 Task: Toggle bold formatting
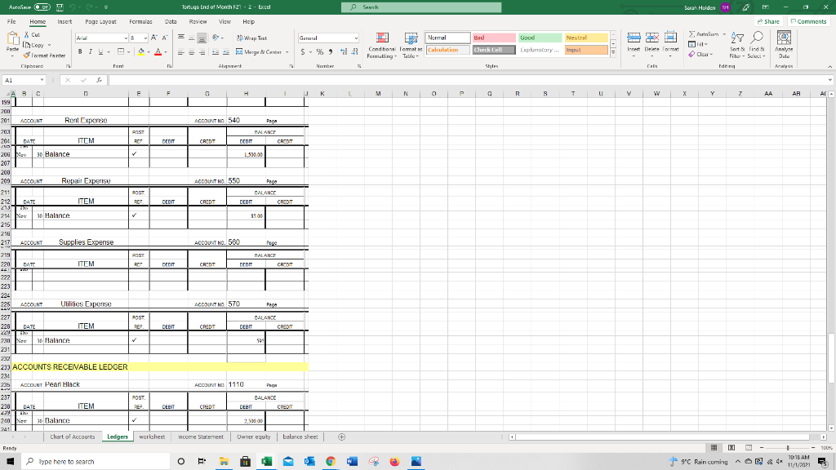[x=80, y=51]
